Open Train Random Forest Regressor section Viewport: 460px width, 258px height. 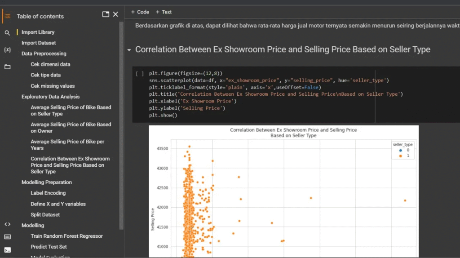click(x=66, y=236)
